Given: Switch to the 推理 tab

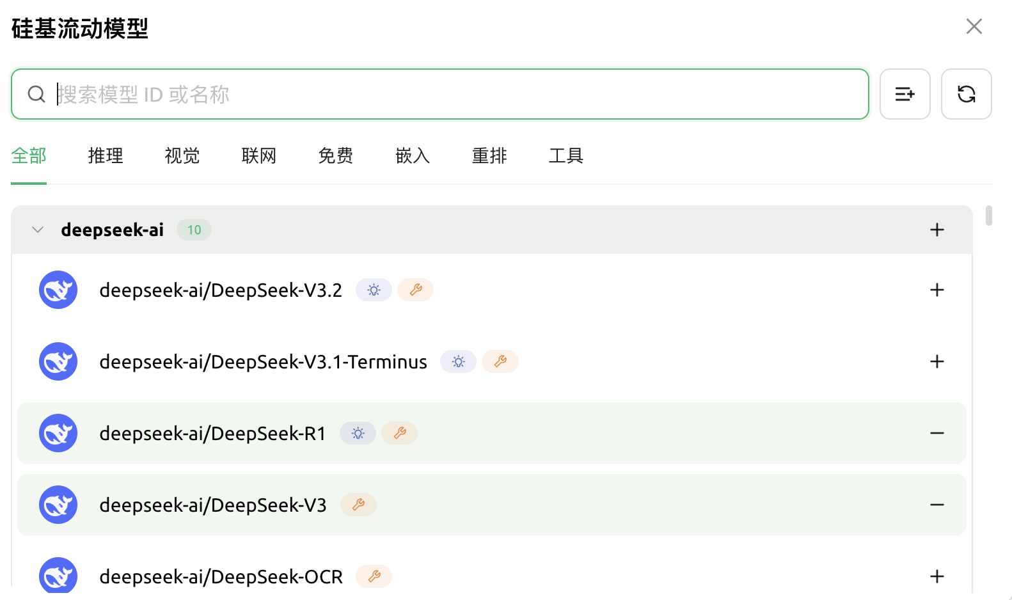Looking at the screenshot, I should pyautogui.click(x=106, y=155).
